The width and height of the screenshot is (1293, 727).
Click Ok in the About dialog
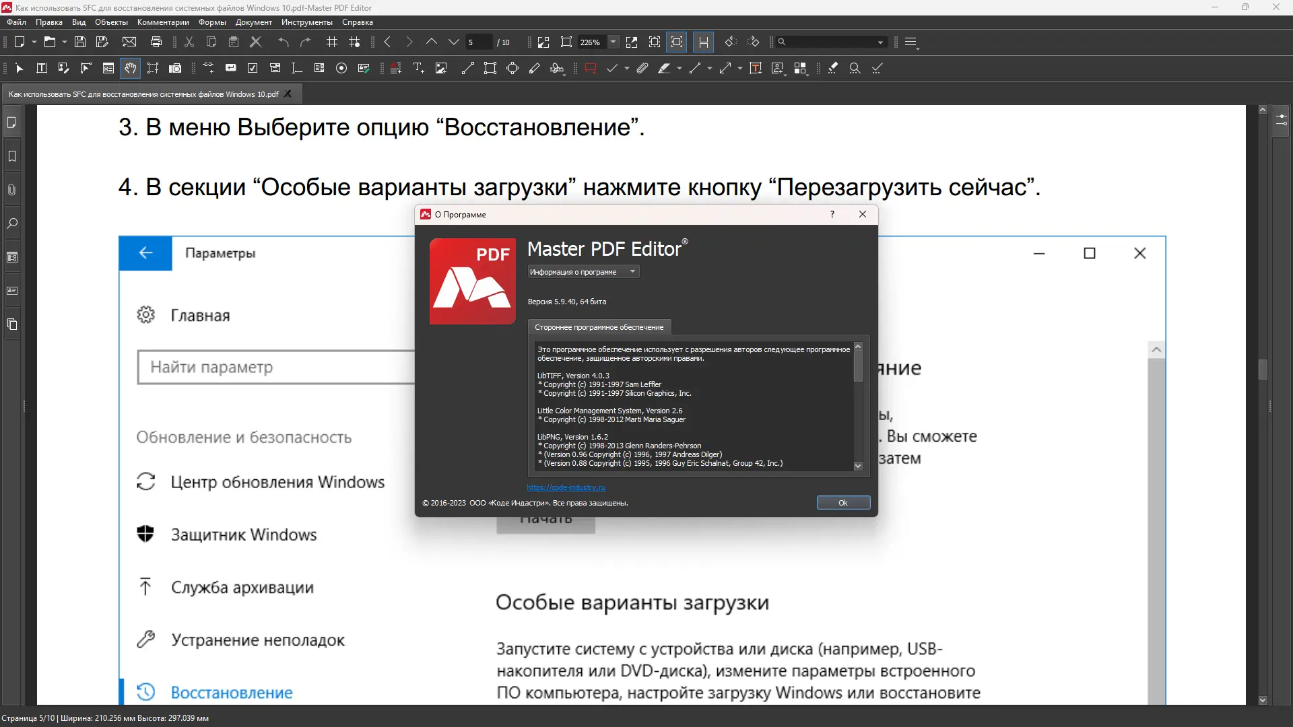click(x=842, y=503)
